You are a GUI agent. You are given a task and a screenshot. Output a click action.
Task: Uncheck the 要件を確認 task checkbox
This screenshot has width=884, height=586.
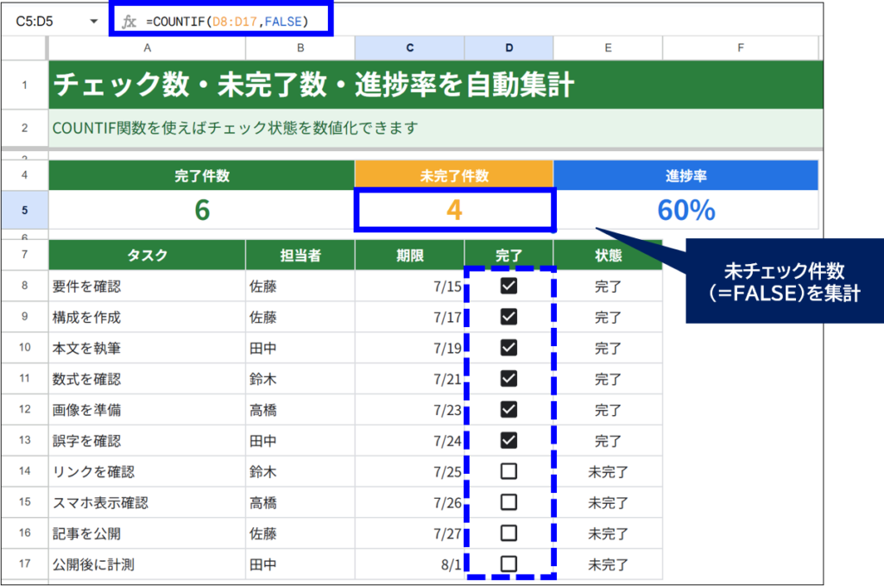508,286
